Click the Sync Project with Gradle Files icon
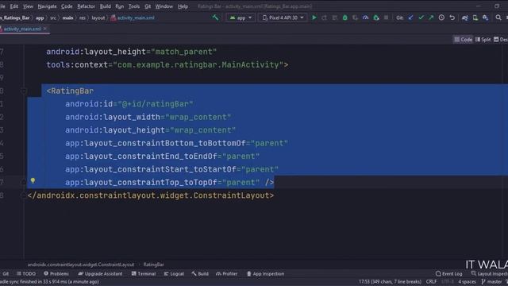 click(465, 17)
